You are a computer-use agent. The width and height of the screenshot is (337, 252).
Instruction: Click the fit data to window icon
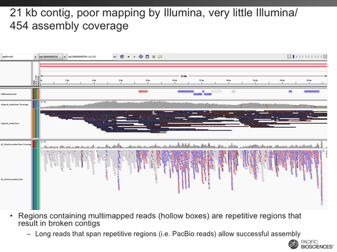click(x=154, y=57)
